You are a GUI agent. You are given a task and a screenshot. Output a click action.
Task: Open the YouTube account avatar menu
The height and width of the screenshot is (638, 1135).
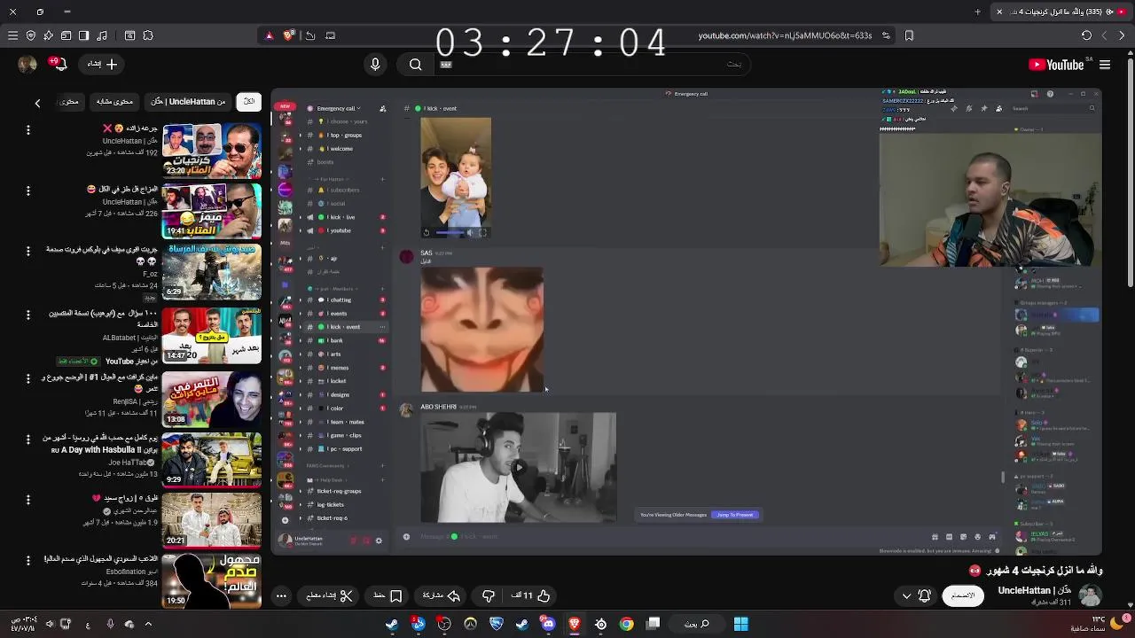click(x=27, y=64)
